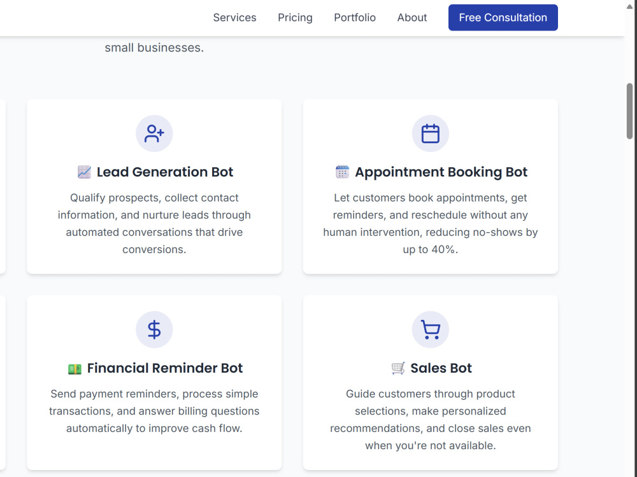Select the Sales Bot heading

(x=441, y=368)
